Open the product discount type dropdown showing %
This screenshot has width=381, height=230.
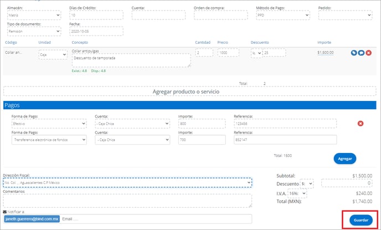(x=256, y=53)
